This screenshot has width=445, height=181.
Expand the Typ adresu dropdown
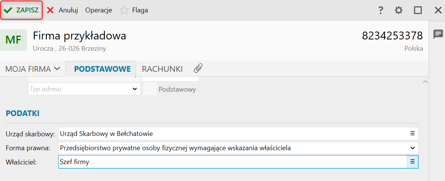click(135, 89)
